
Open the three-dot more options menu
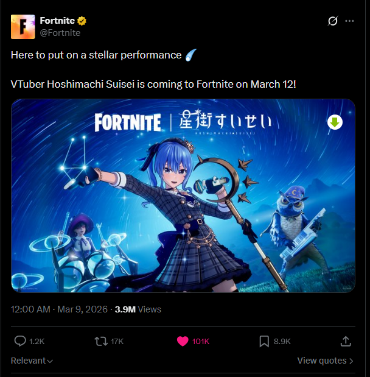click(349, 21)
